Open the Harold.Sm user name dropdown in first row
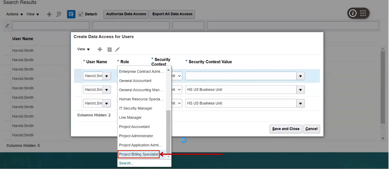389x169 pixels. pos(106,76)
